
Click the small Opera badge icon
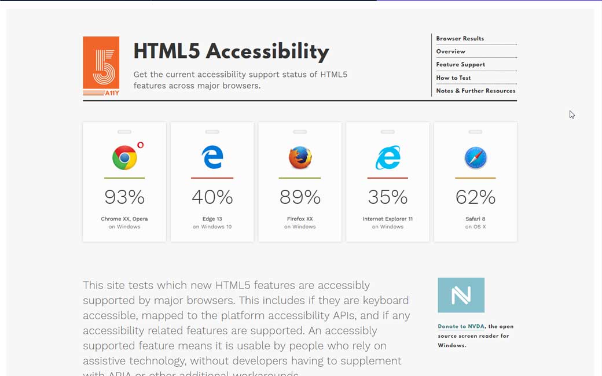click(x=140, y=145)
